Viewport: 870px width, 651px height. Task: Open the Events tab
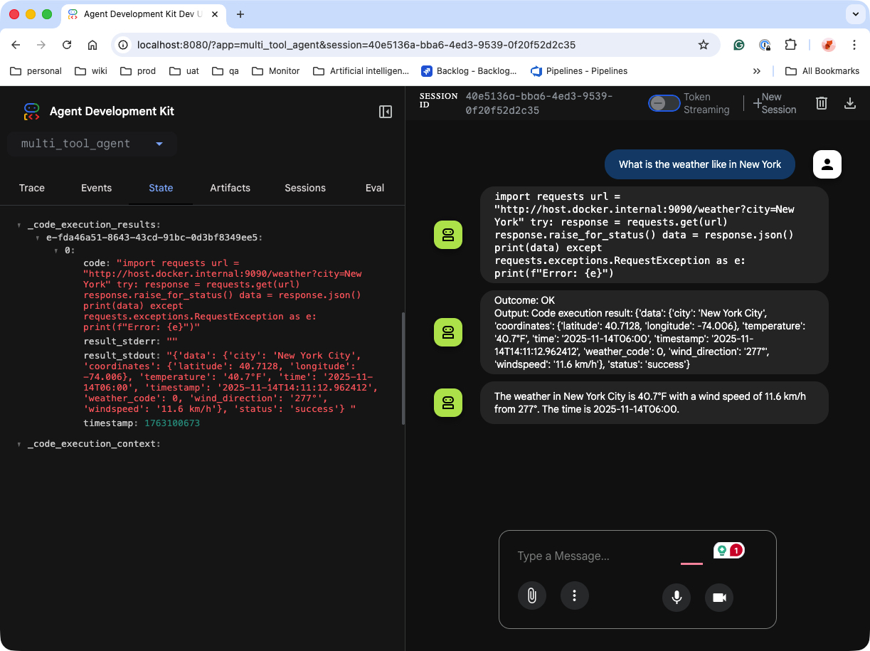pyautogui.click(x=96, y=188)
